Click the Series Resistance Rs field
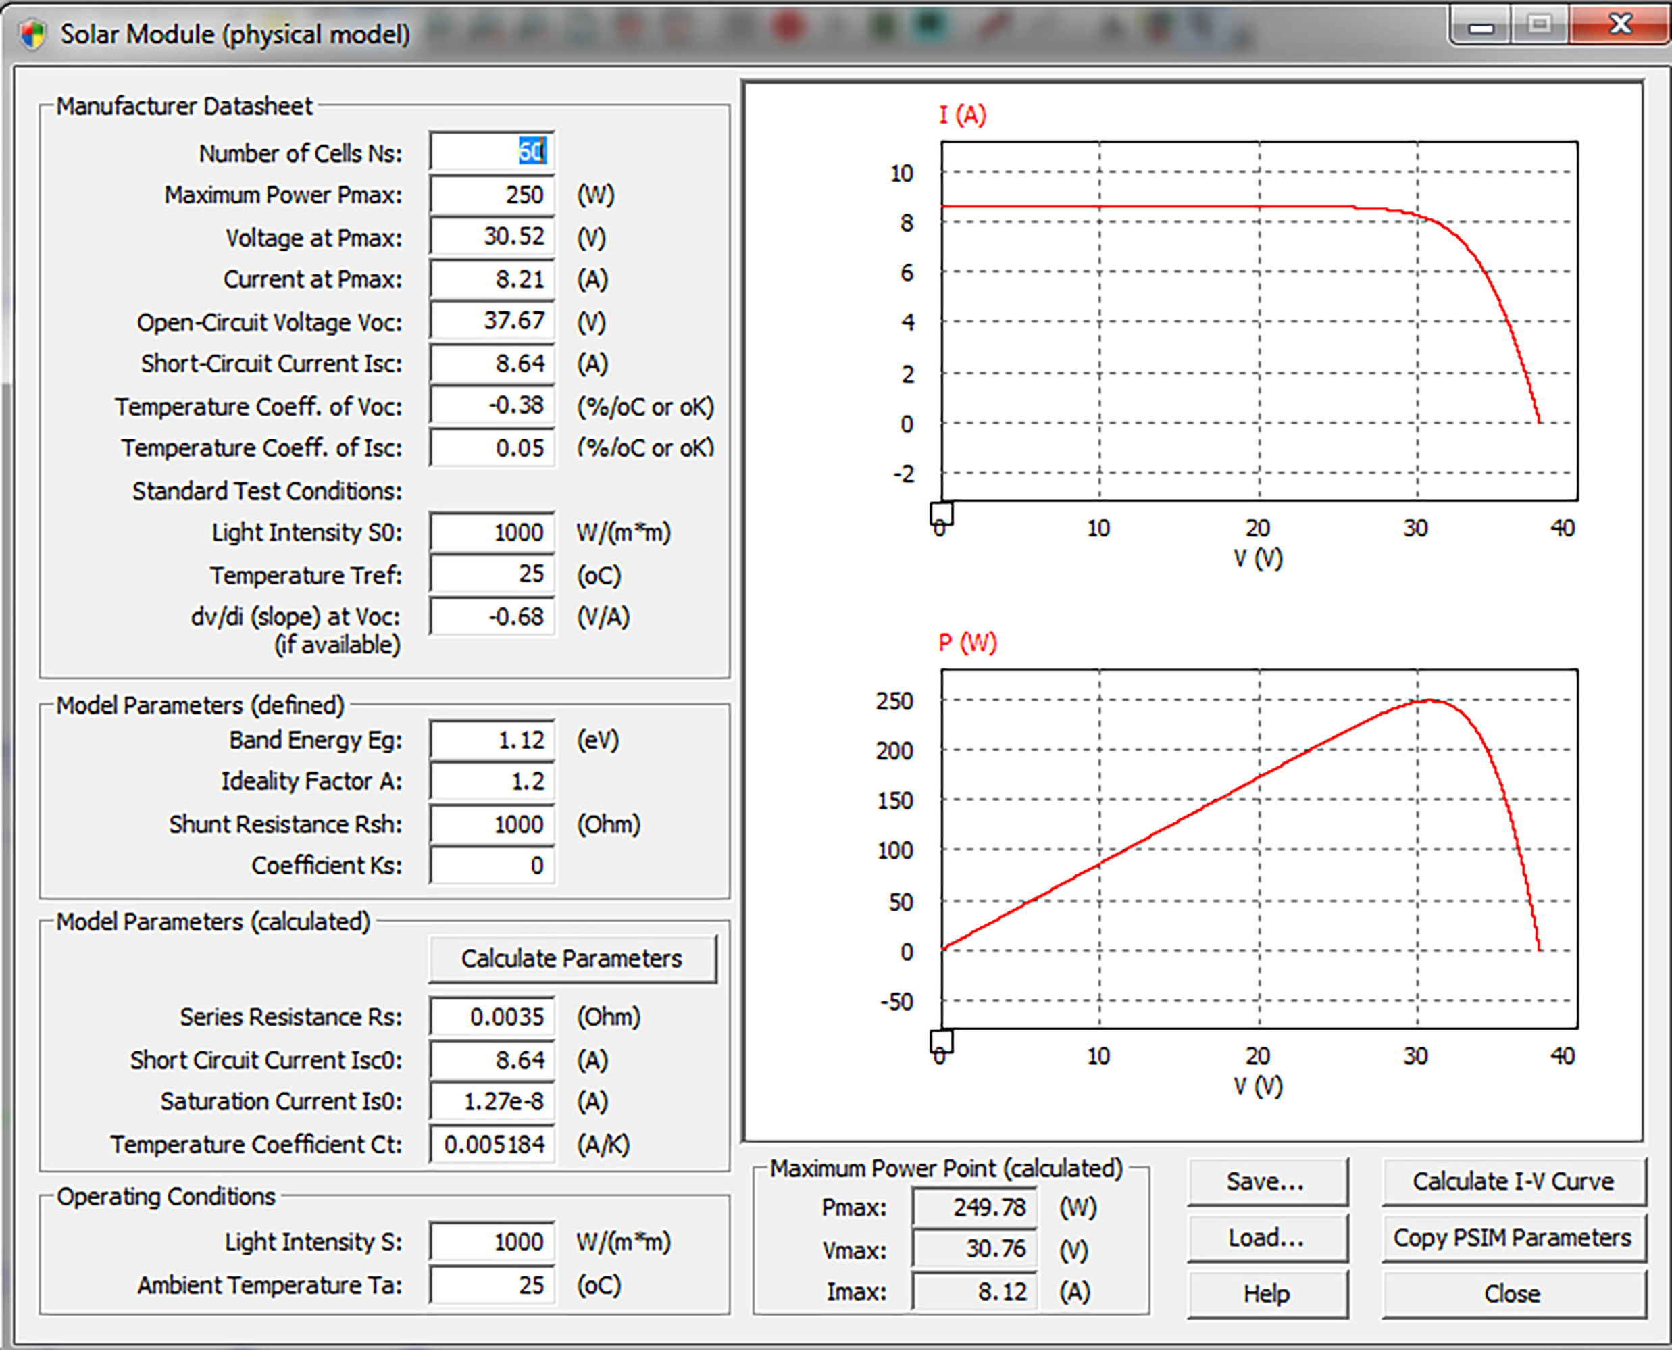Screen dimensions: 1672x1350 [492, 1016]
